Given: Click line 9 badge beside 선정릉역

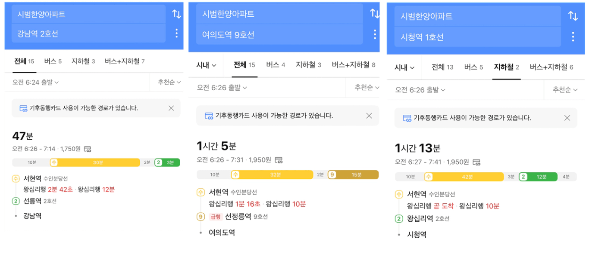Looking at the screenshot, I should 201,217.
